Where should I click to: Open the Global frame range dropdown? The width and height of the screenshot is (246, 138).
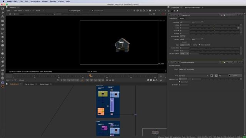(23, 80)
